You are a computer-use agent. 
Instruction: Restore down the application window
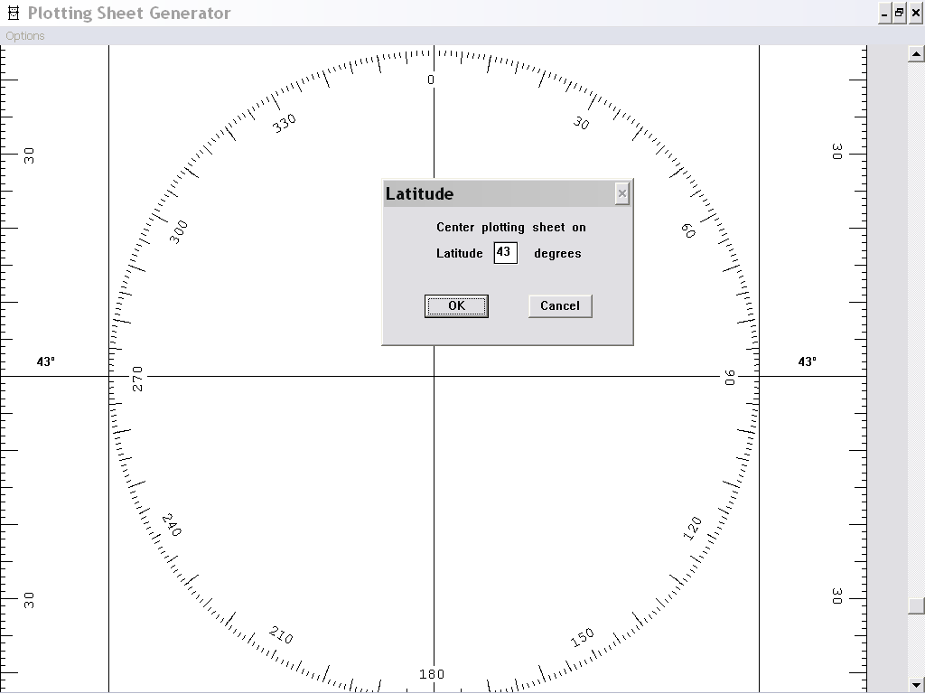click(x=899, y=13)
